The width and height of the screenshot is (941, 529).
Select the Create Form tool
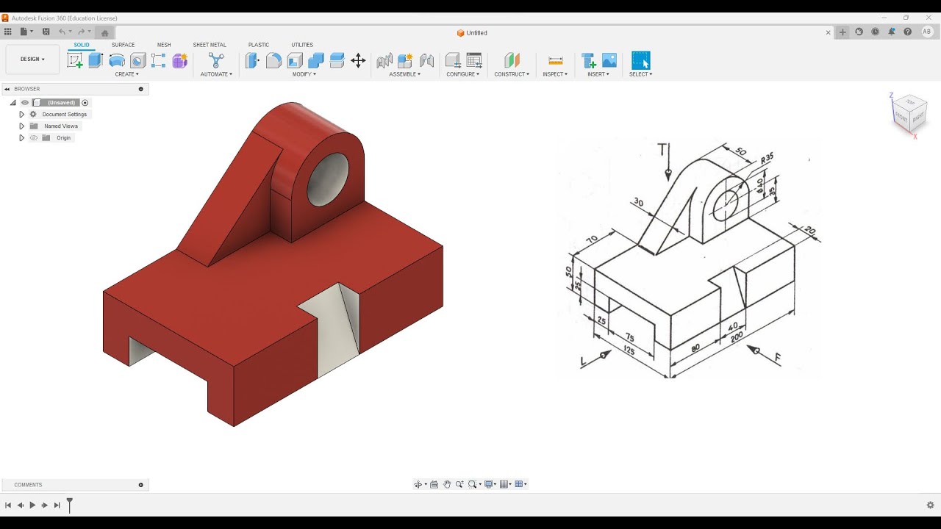click(x=179, y=61)
